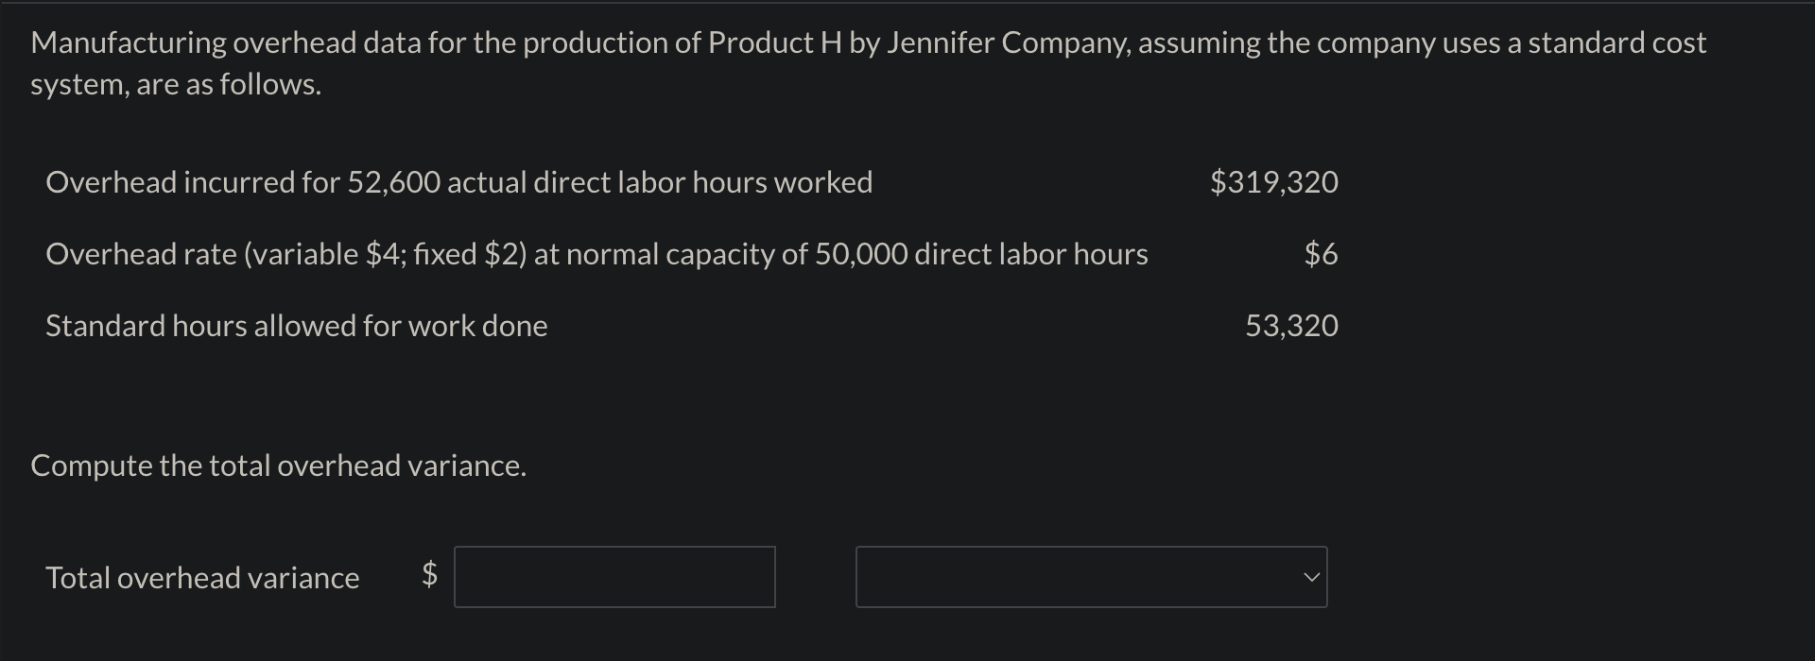Image resolution: width=1815 pixels, height=661 pixels.
Task: Select the $6 overhead rate value
Action: point(1321,254)
